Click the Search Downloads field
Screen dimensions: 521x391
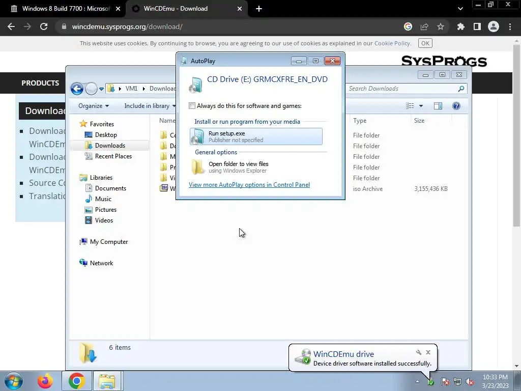(x=401, y=89)
